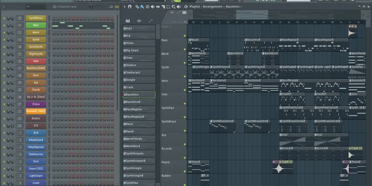Open the BassIntro breadcrumb arrow

pos(241,6)
